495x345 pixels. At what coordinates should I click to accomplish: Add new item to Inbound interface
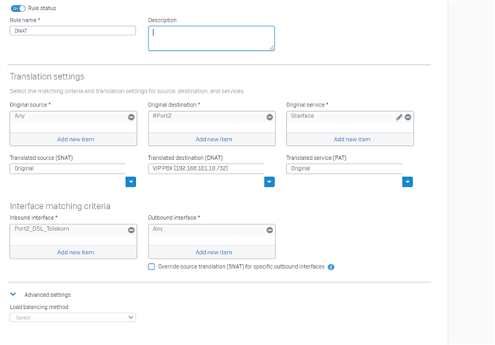[76, 252]
